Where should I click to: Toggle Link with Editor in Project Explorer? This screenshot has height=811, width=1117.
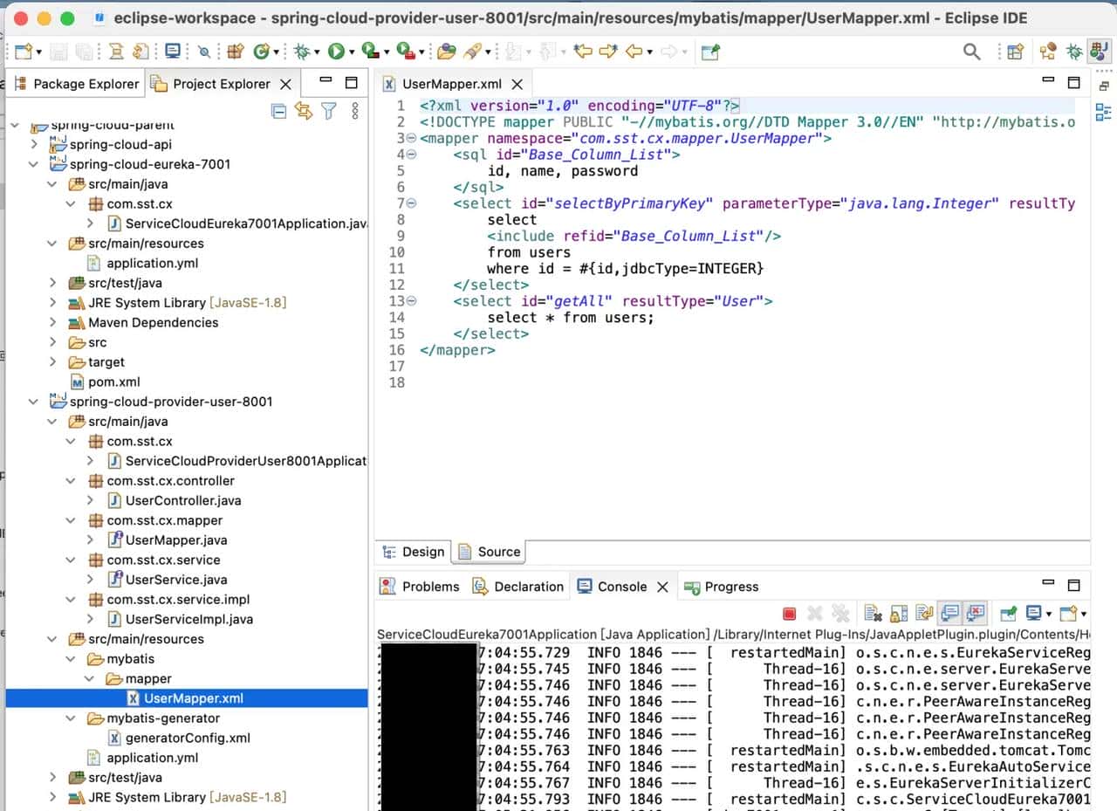tap(303, 111)
